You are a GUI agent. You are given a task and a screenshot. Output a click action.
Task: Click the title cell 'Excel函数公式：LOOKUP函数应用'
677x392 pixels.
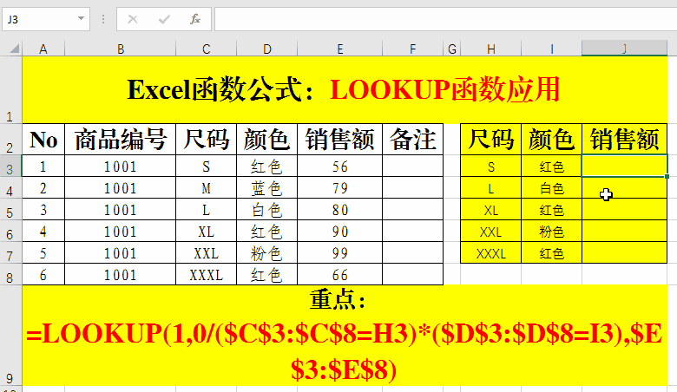click(x=344, y=89)
